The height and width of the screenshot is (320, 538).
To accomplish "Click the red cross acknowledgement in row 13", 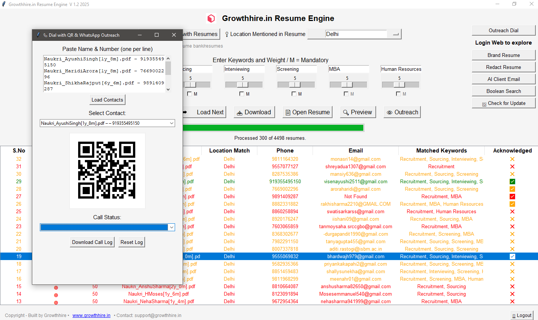I will 512,302.
